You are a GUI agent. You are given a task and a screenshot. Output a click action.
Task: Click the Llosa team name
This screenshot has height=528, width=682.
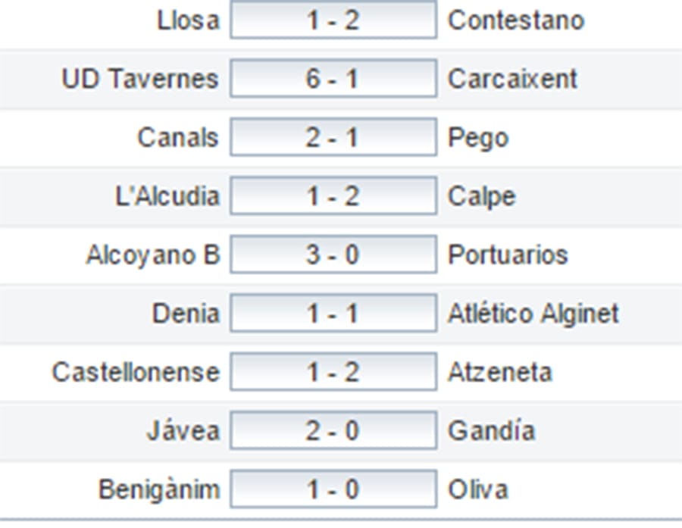[x=188, y=20]
